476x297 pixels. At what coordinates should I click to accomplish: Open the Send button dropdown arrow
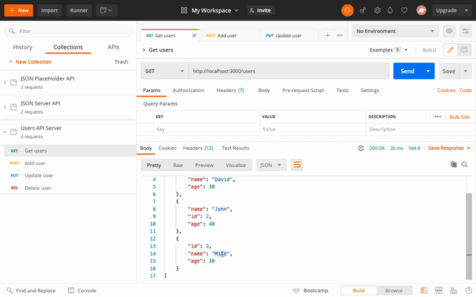[x=428, y=71]
